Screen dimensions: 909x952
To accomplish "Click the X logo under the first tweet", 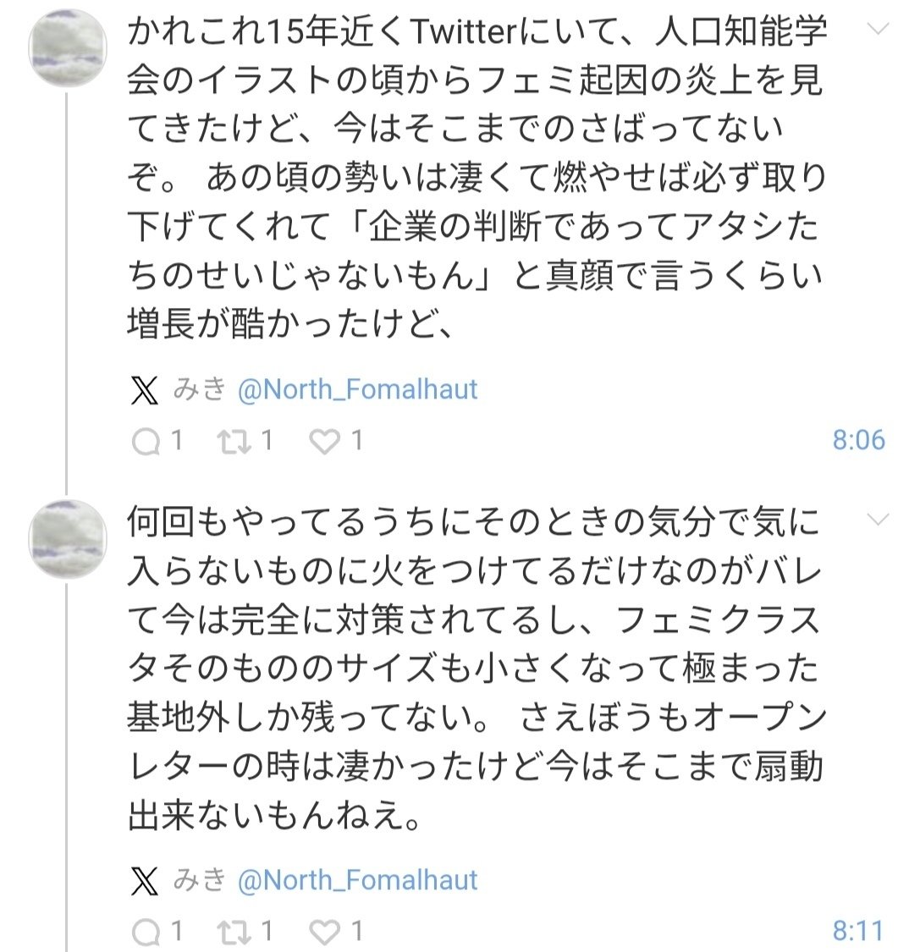I will (x=145, y=389).
